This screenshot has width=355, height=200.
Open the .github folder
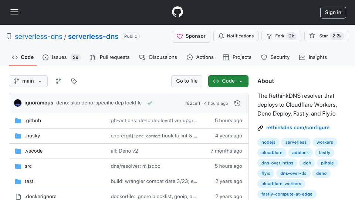tap(33, 121)
